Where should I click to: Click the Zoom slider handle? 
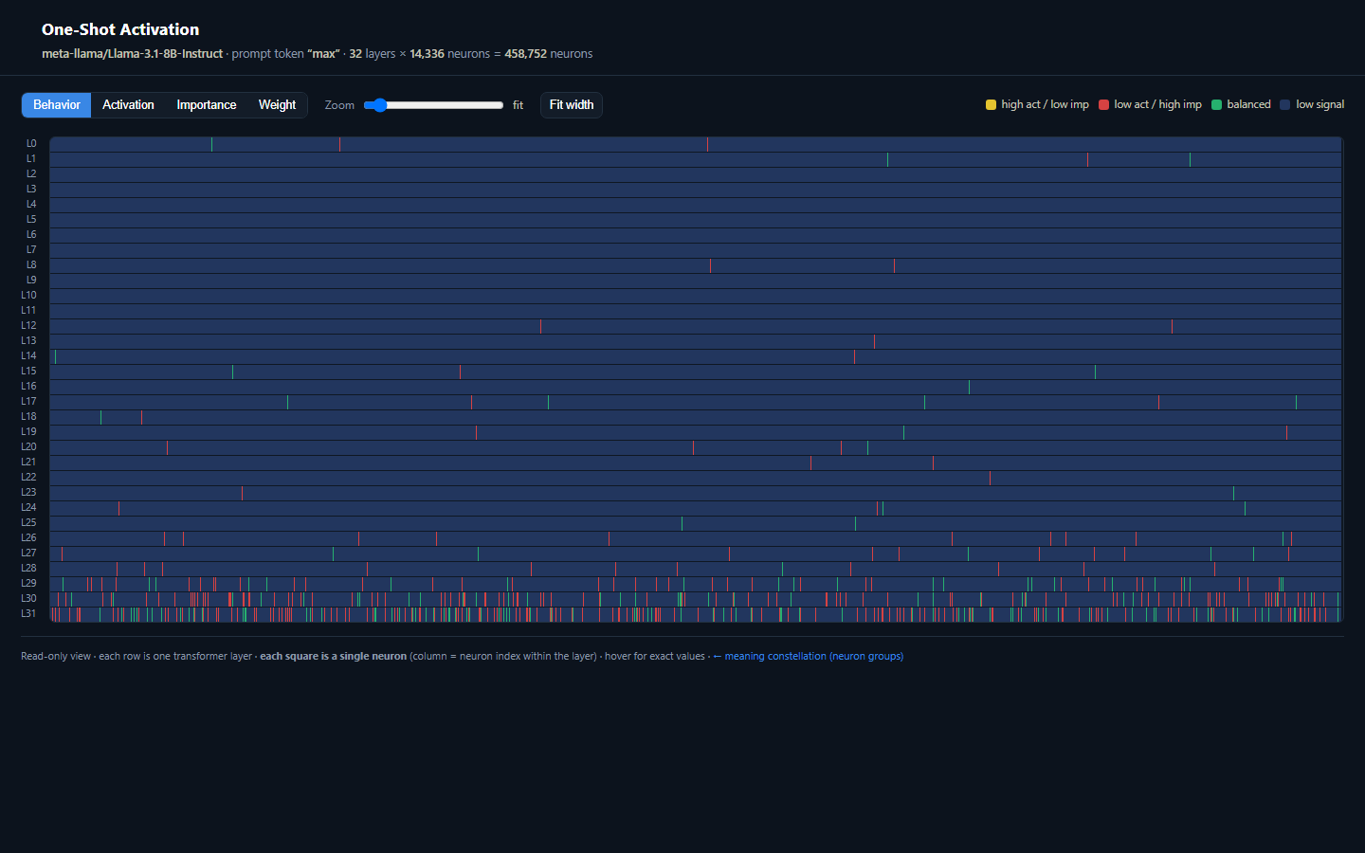click(379, 105)
